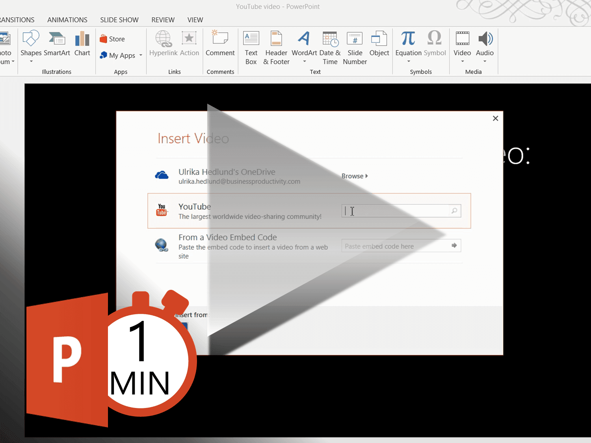Click the Audio media icon
The height and width of the screenshot is (443, 591).
point(485,39)
